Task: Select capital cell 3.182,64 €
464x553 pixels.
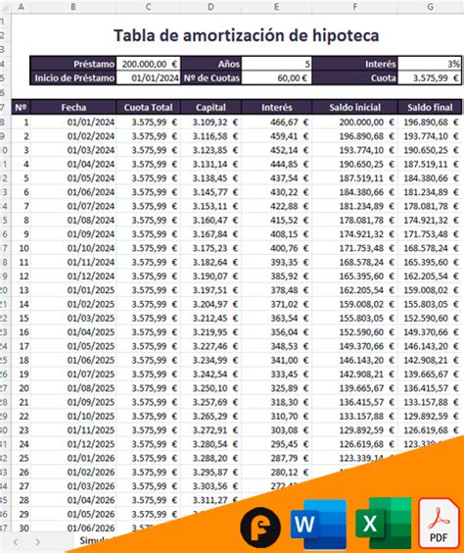Action: (210, 263)
